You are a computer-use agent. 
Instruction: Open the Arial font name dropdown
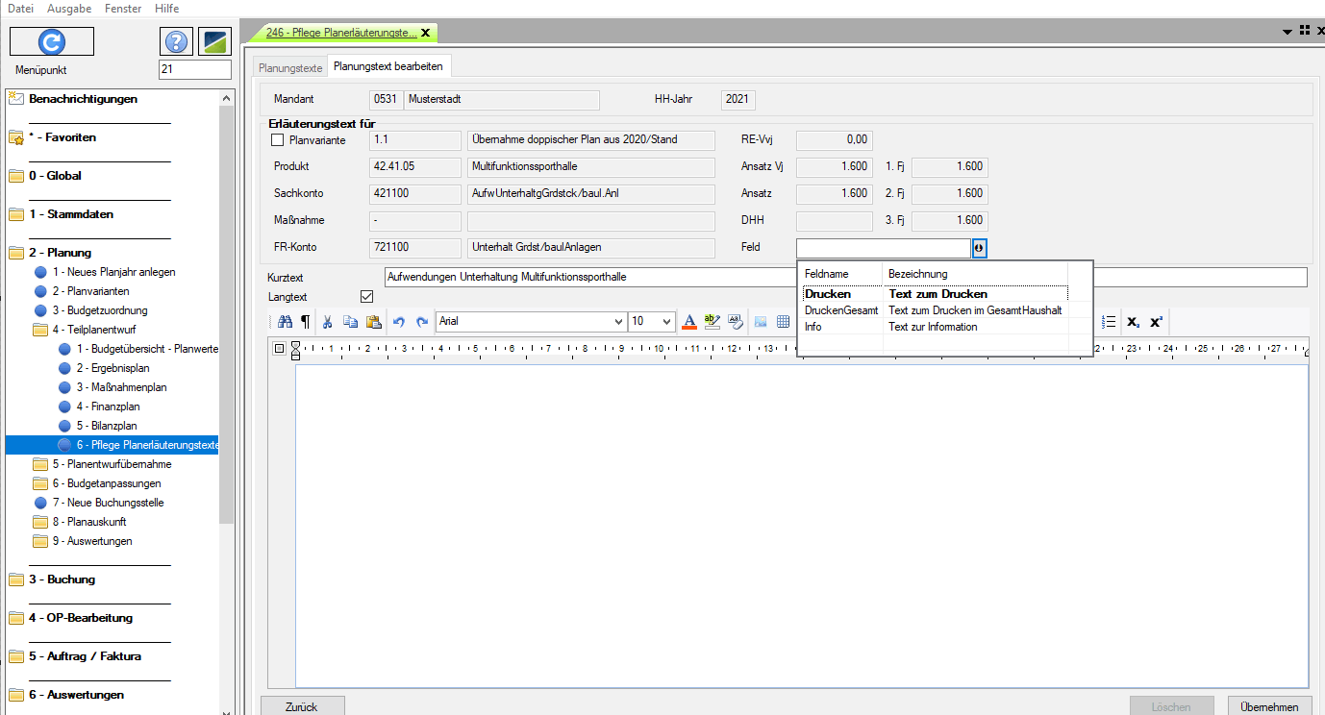[618, 322]
